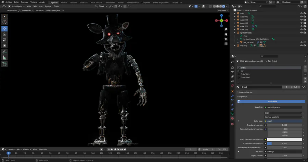
Task: Open the Object Data green triangle tab
Action: [232, 114]
